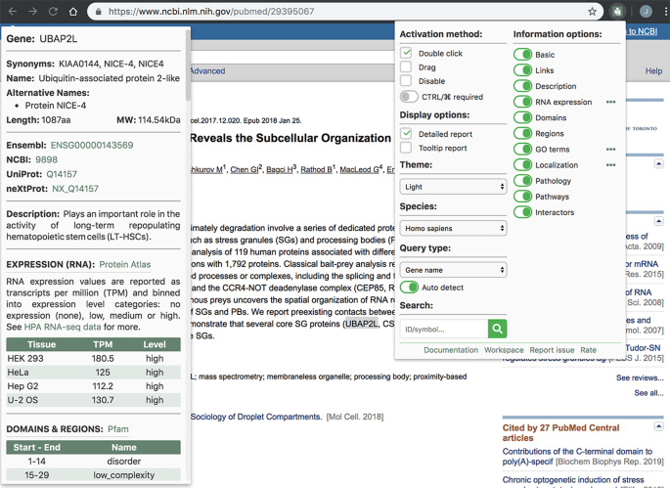Viewport: 670px width, 488px height.
Task: Open the gene info extension icon
Action: 617,12
